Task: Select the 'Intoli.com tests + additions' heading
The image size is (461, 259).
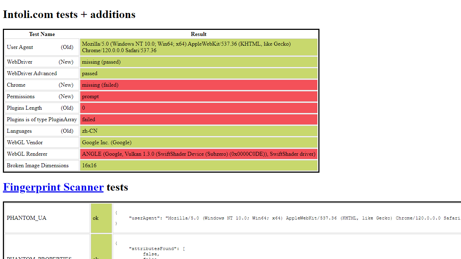Action: (69, 14)
